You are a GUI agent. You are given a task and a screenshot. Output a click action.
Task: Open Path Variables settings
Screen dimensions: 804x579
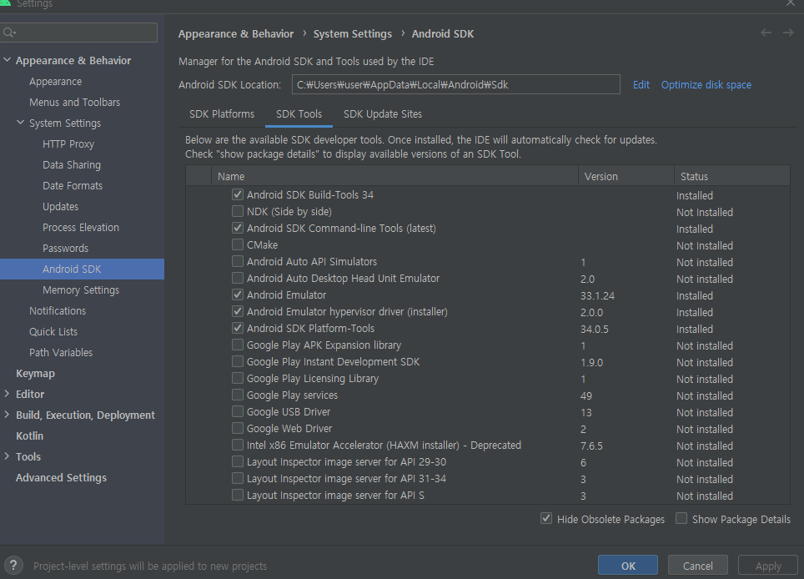point(61,352)
